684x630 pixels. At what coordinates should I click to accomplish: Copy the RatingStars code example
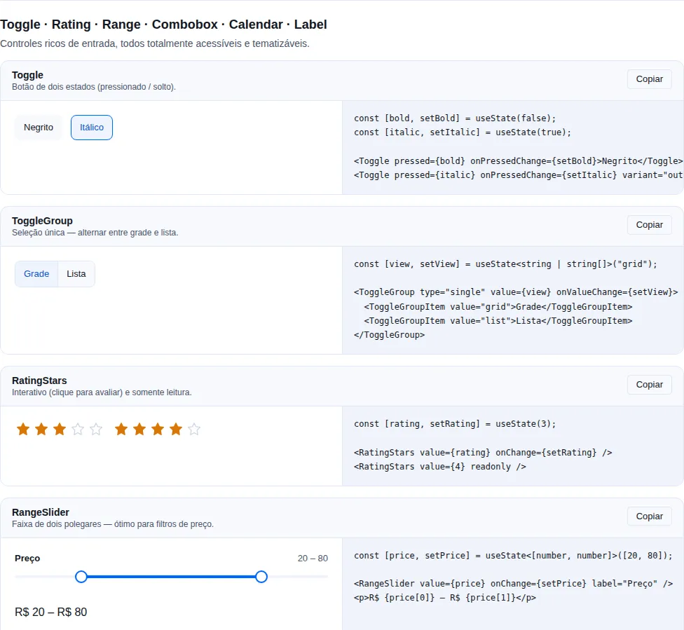tap(649, 384)
